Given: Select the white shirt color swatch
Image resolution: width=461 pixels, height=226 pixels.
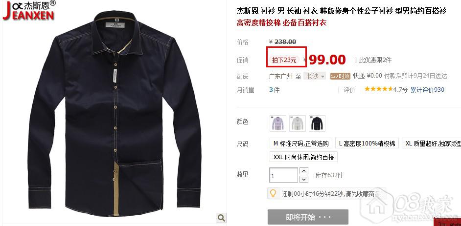Looking at the screenshot, I should point(297,123).
